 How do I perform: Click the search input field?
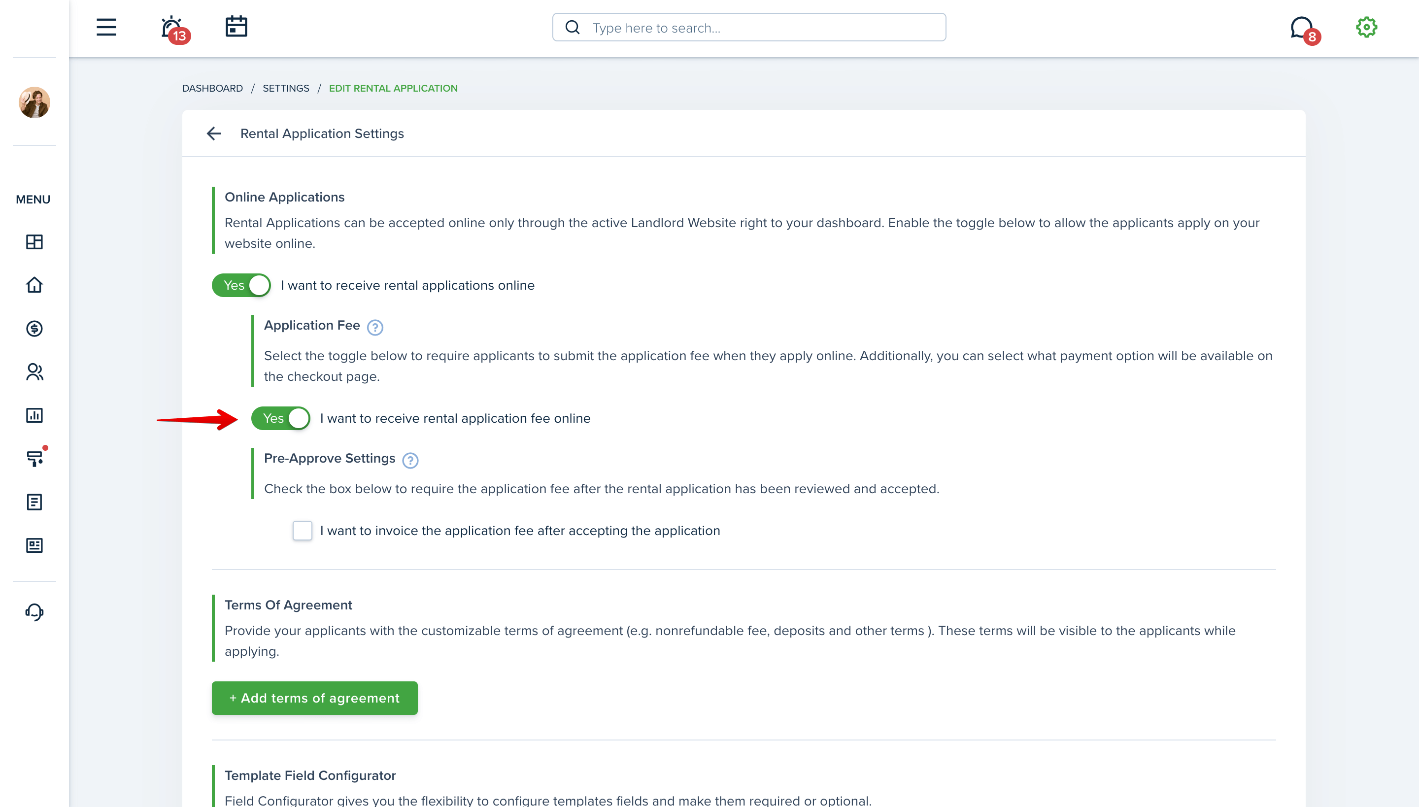(749, 27)
